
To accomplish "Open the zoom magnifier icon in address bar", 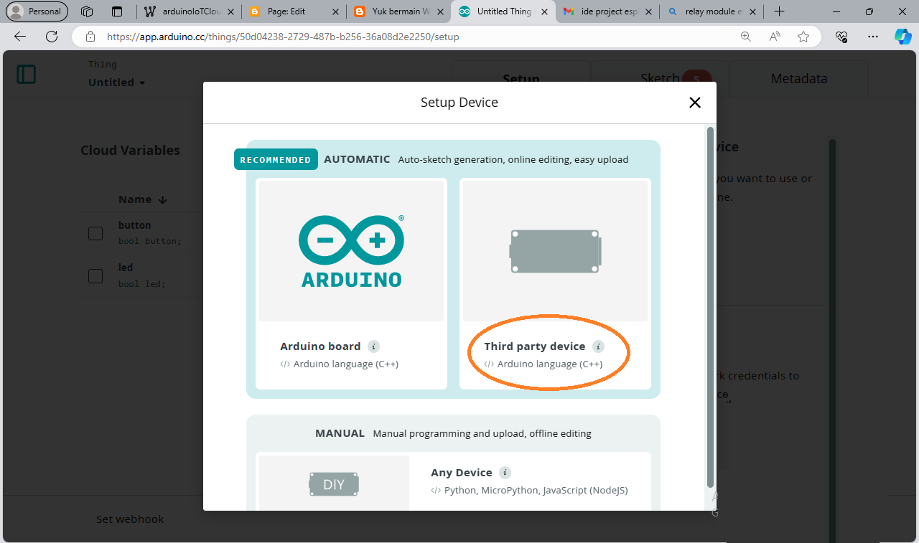I will point(746,37).
